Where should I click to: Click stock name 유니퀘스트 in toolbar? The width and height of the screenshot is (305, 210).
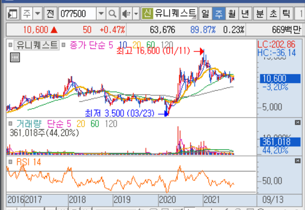(x=175, y=13)
